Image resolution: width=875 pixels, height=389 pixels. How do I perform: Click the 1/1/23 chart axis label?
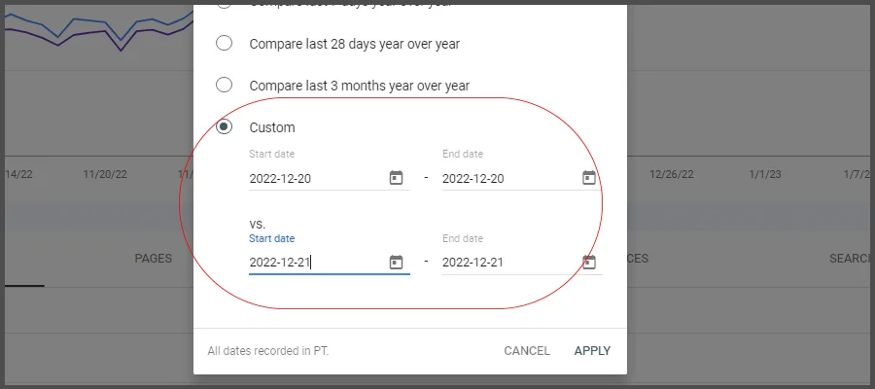[765, 175]
